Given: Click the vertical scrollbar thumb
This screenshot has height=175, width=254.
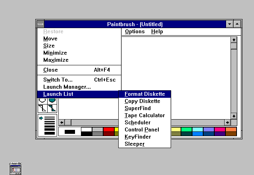Looking at the screenshot, I should 234,46.
